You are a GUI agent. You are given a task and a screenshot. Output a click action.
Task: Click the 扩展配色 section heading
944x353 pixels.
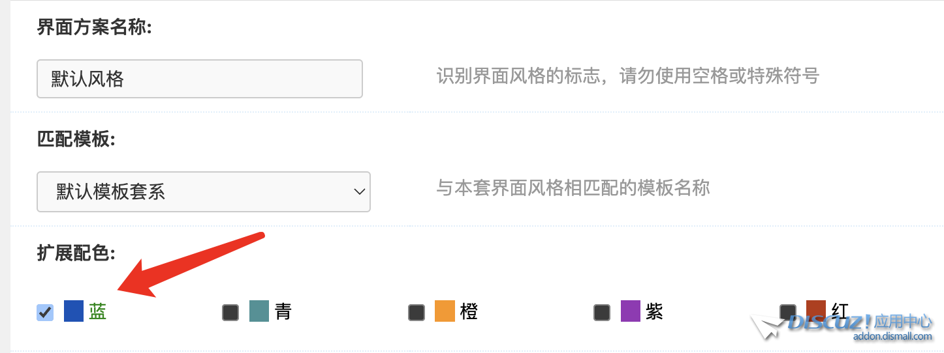pos(76,253)
